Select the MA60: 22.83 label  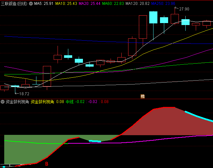coord(113,4)
